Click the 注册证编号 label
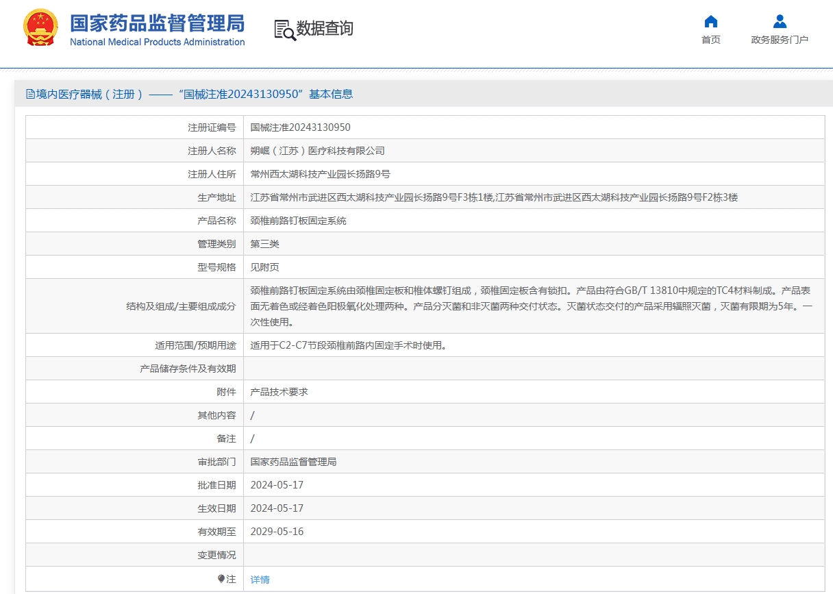Viewport: 833px width, 594px height. point(212,127)
